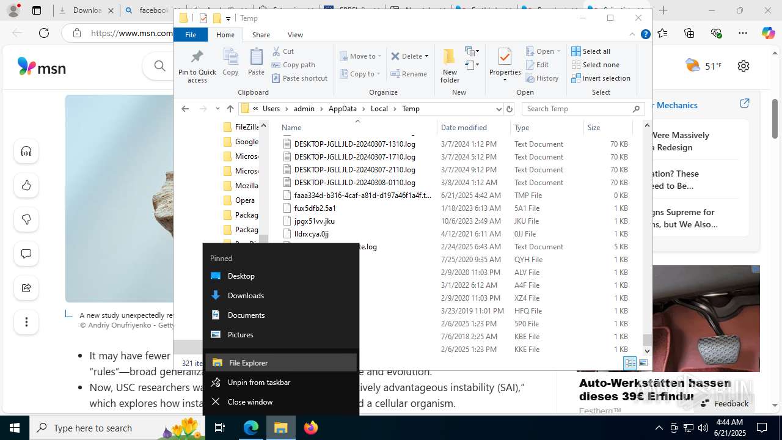Select file DESKTOP-JGLLJLD-20240308-0110.log
782x440 pixels.
(354, 183)
